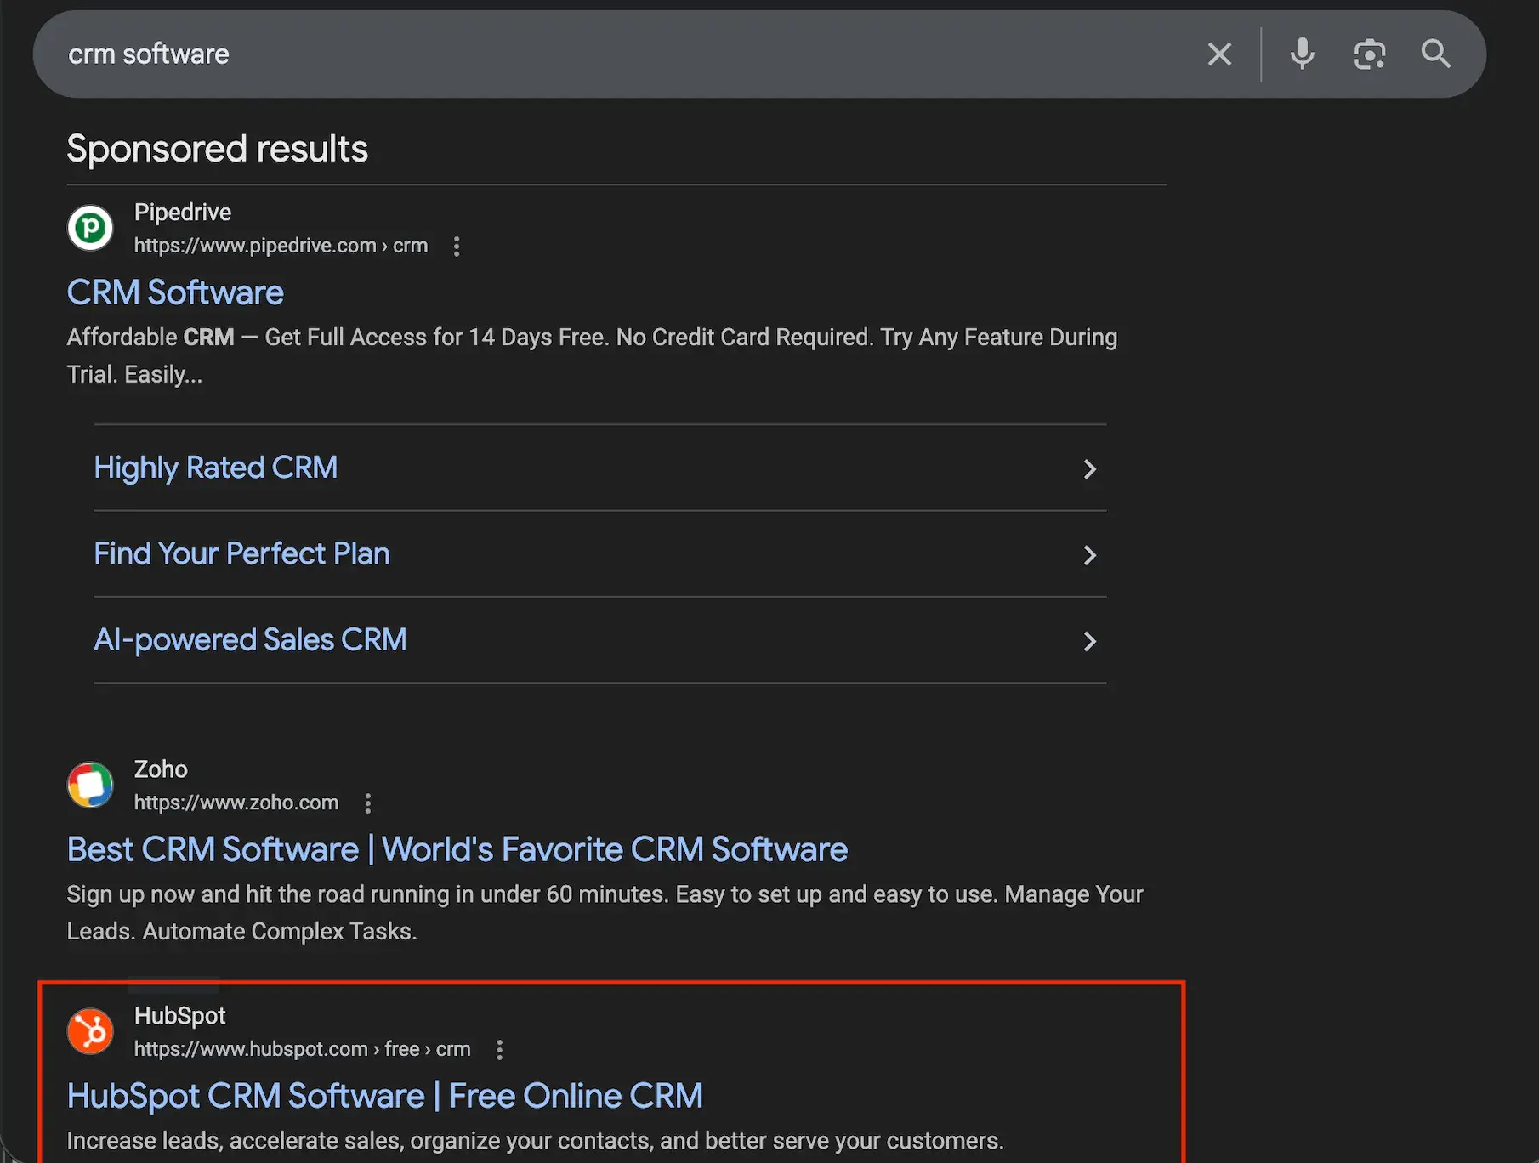This screenshot has height=1163, width=1539.
Task: Select the Pipedrive favicon logo
Action: 89,227
